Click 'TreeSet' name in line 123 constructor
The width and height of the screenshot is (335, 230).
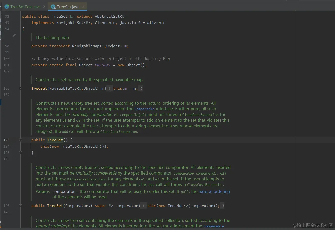pyautogui.click(x=55, y=140)
